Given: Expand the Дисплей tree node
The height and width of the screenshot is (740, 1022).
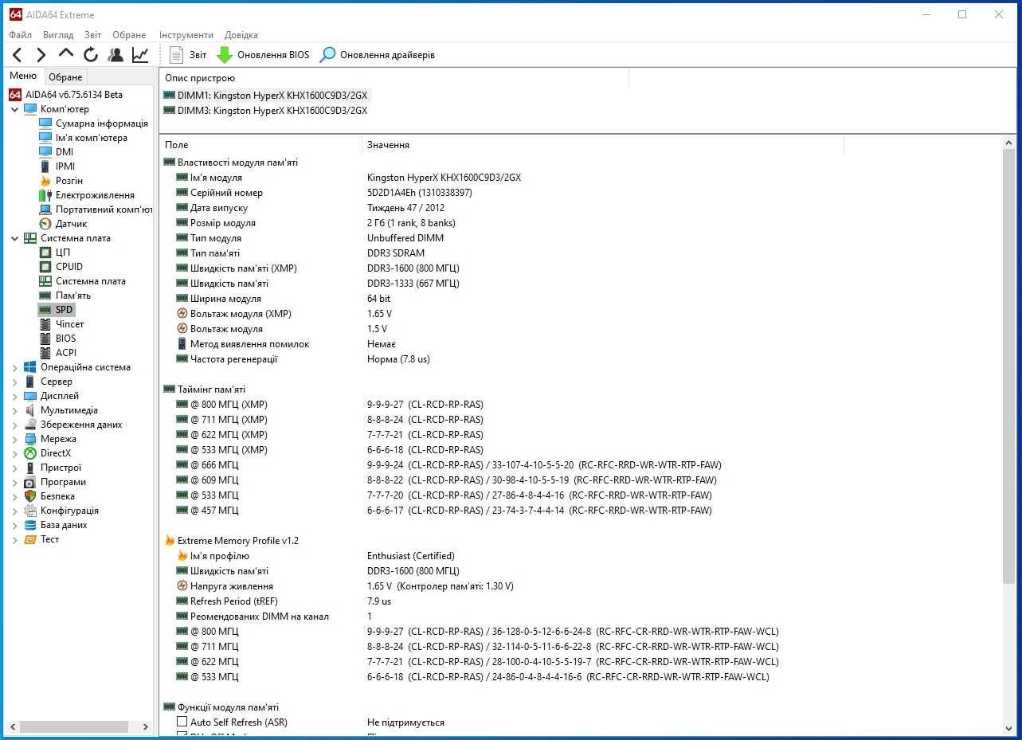Looking at the screenshot, I should pyautogui.click(x=15, y=396).
